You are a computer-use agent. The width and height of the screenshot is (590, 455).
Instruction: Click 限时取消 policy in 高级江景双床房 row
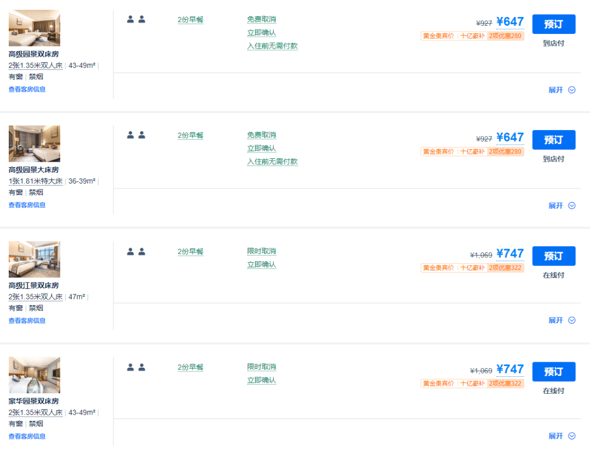click(262, 251)
